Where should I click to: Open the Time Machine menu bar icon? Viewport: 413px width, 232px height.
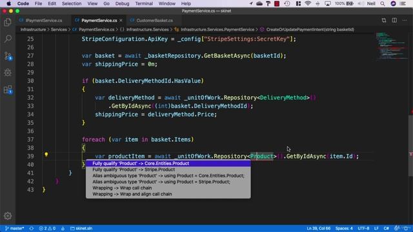(287, 3)
